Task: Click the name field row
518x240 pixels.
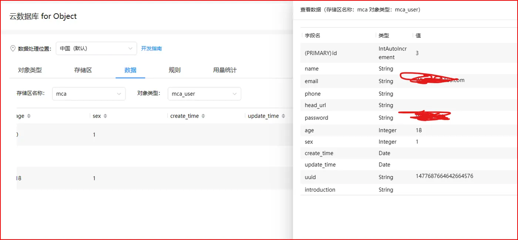Action: coord(409,69)
